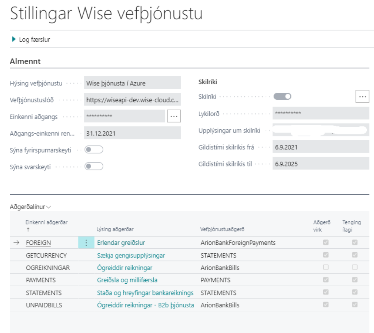
Task: Click the Vefþjónustuslóð URL field
Action: coord(132,100)
